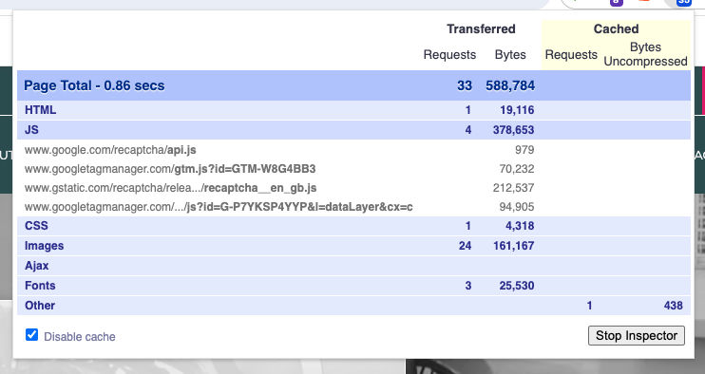Click the Stop Inspector button
This screenshot has height=374, width=705.
(x=637, y=336)
